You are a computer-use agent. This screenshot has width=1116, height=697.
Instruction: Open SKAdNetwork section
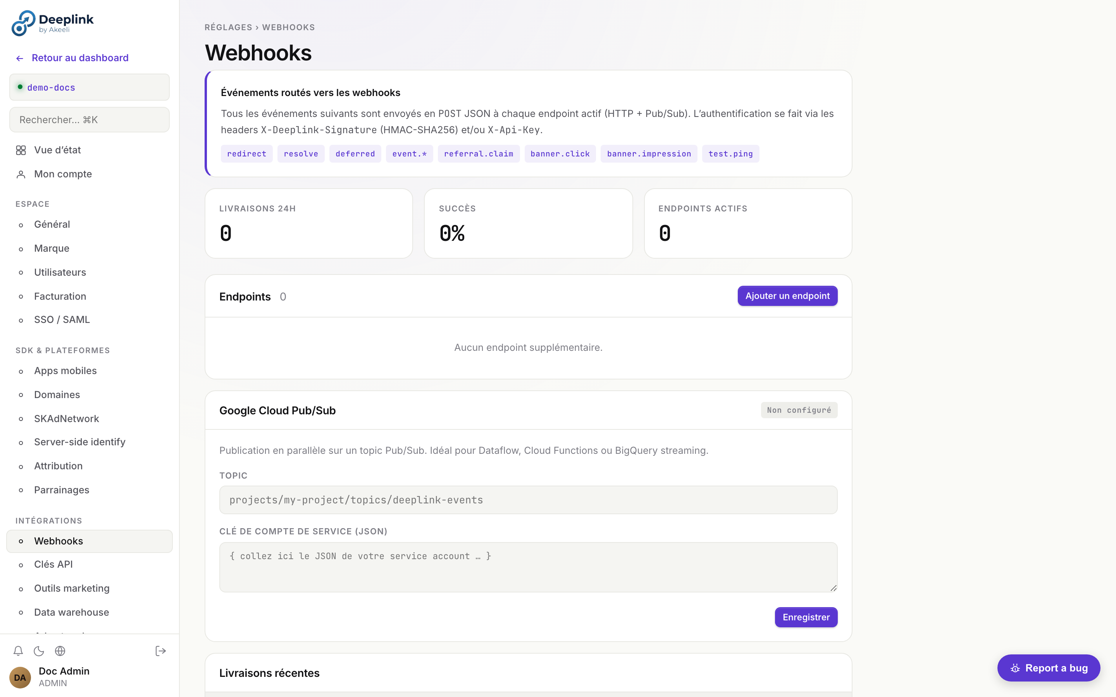tap(90, 419)
